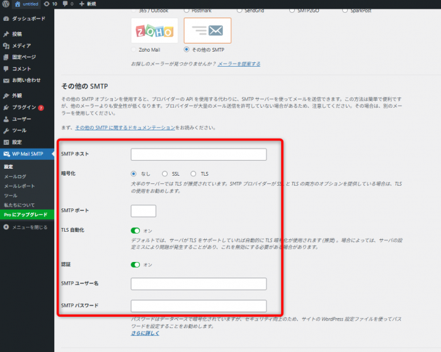Click the WordPress logo icon in admin bar

(6, 4)
